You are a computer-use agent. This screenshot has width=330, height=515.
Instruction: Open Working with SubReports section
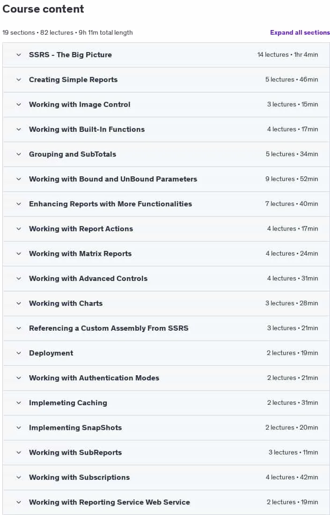(x=166, y=453)
